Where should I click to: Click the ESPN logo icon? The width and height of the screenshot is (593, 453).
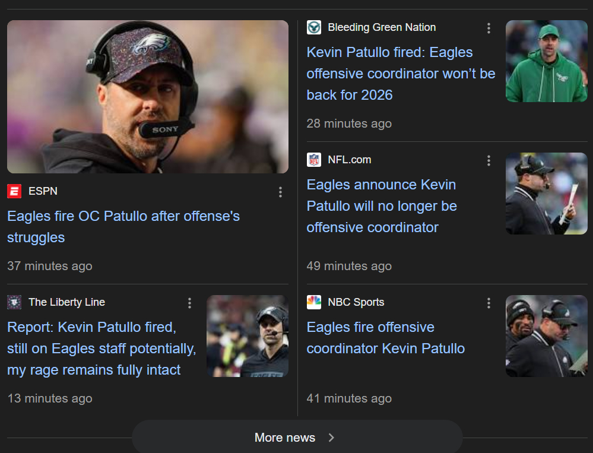click(14, 191)
